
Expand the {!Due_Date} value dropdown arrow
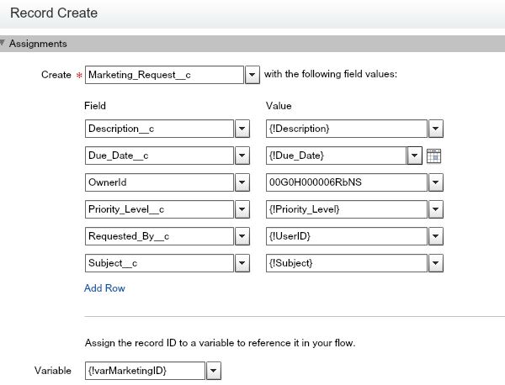414,156
